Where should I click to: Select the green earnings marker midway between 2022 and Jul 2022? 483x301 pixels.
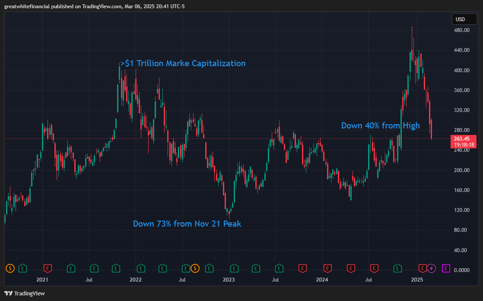[x=162, y=268]
